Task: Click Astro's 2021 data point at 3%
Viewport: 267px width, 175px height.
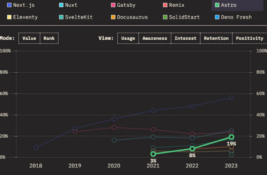Action: point(153,154)
